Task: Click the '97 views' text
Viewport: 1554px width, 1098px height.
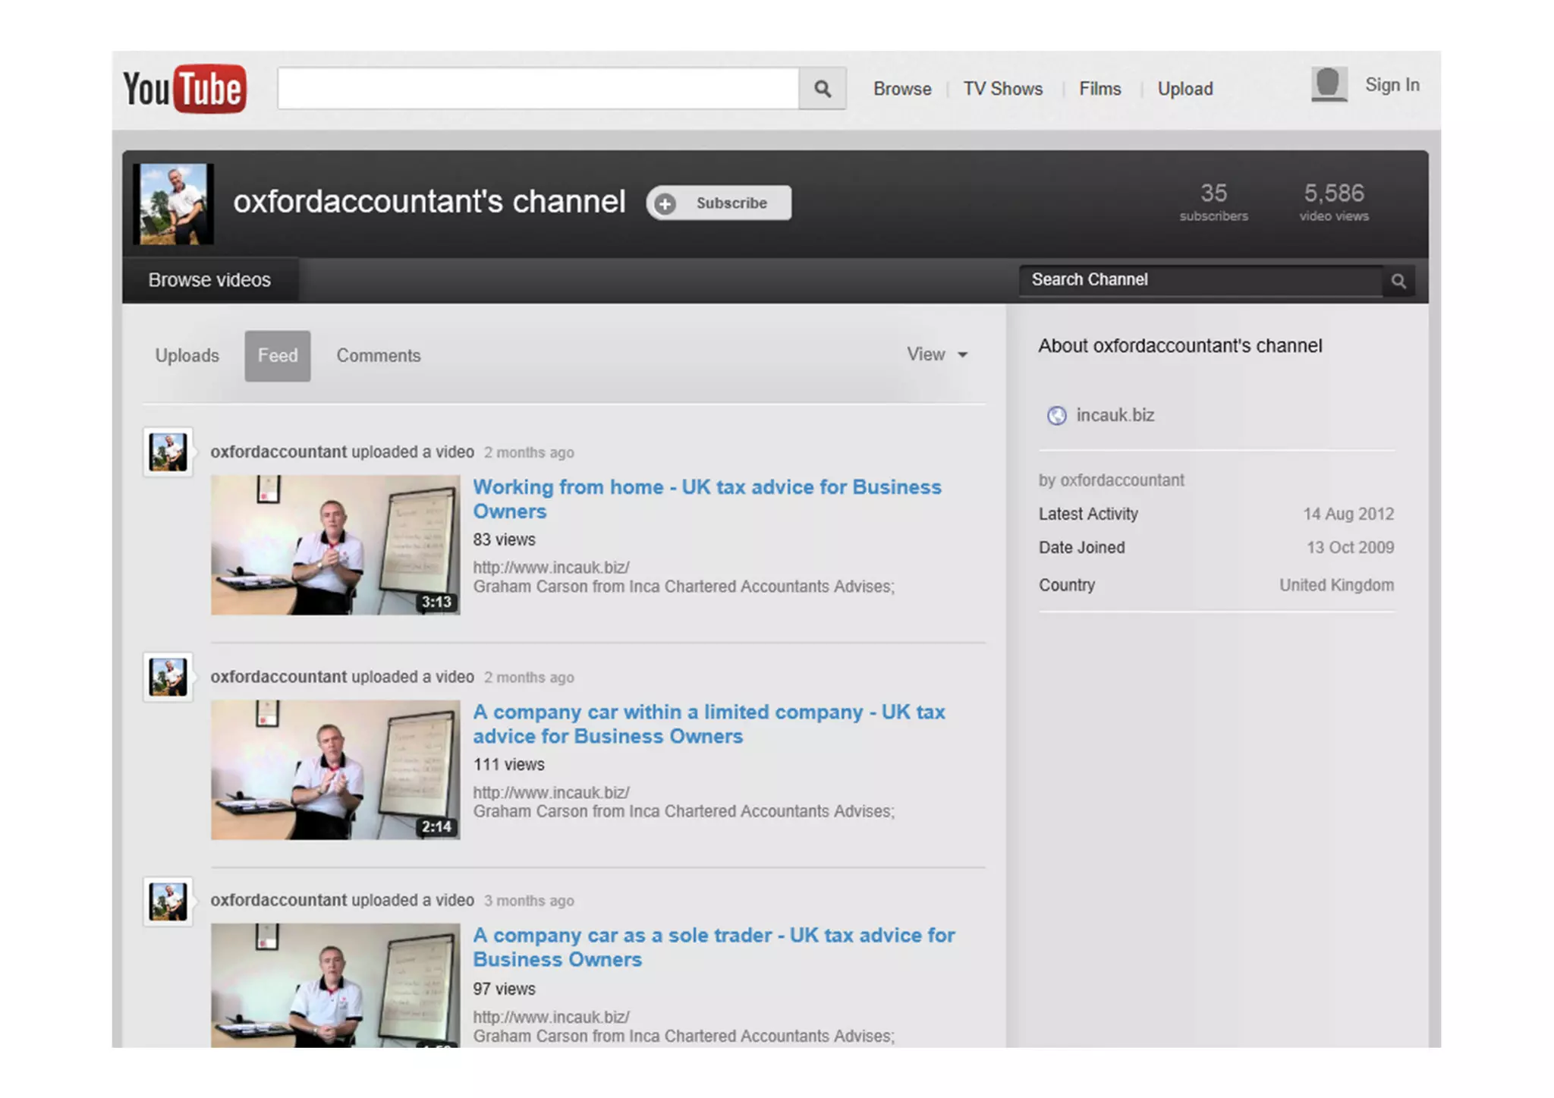Action: [x=505, y=989]
